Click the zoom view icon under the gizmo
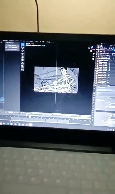 point(94,54)
